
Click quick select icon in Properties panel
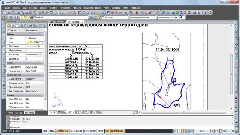(25, 26)
